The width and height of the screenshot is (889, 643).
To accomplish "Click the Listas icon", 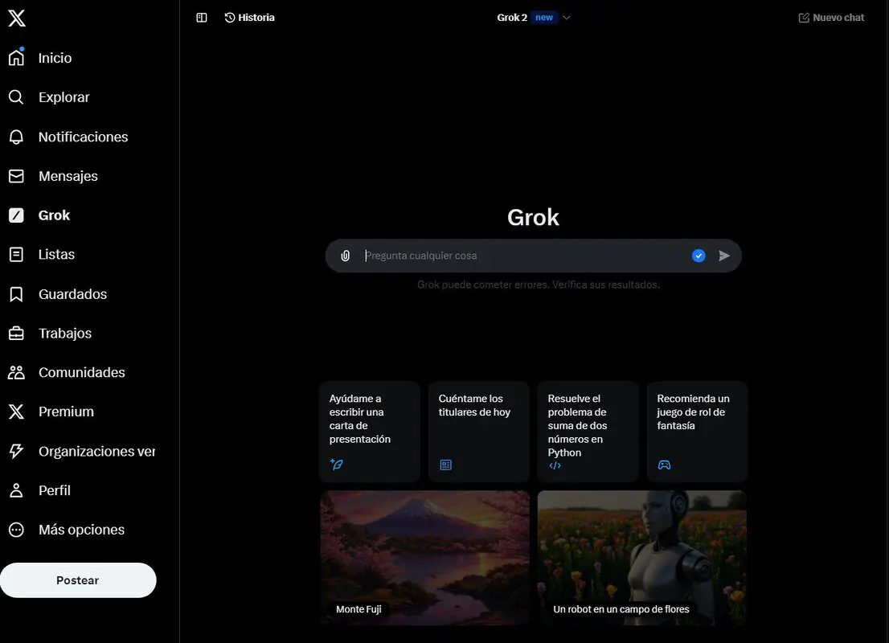I will (x=16, y=254).
